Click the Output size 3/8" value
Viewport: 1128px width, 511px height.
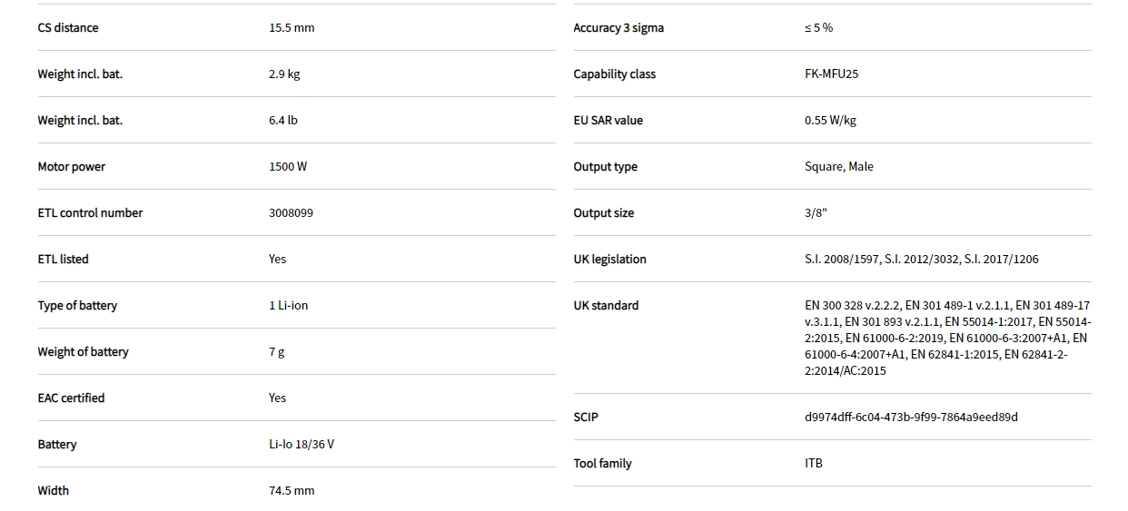816,213
